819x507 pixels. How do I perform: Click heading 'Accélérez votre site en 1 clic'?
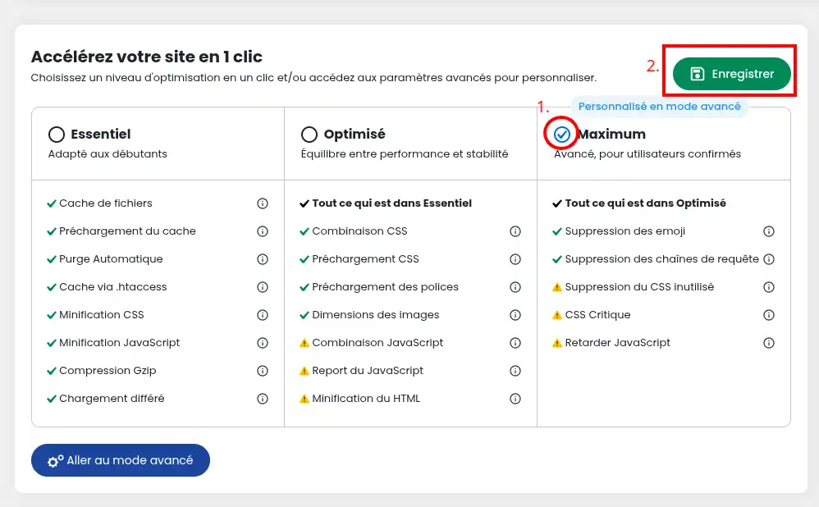(147, 57)
